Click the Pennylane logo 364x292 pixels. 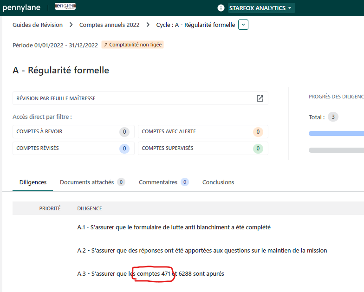(x=21, y=8)
